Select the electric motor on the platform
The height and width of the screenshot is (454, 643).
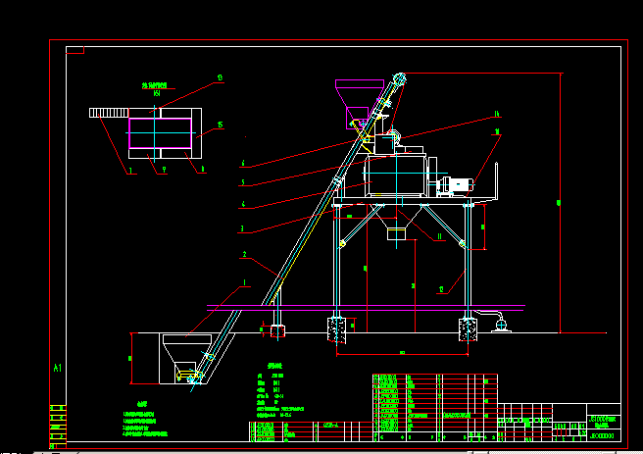pyautogui.click(x=457, y=185)
